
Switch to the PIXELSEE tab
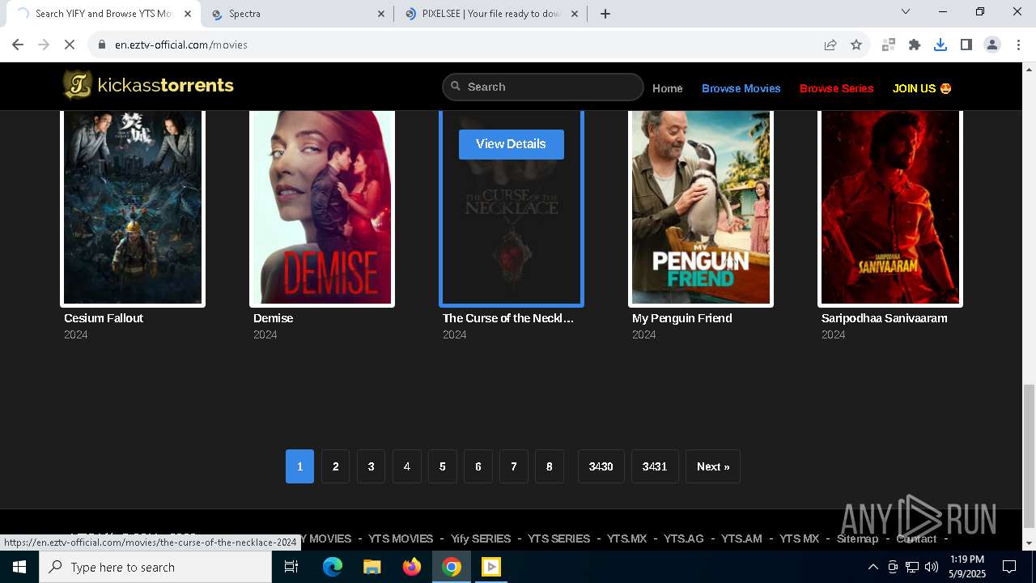(490, 14)
